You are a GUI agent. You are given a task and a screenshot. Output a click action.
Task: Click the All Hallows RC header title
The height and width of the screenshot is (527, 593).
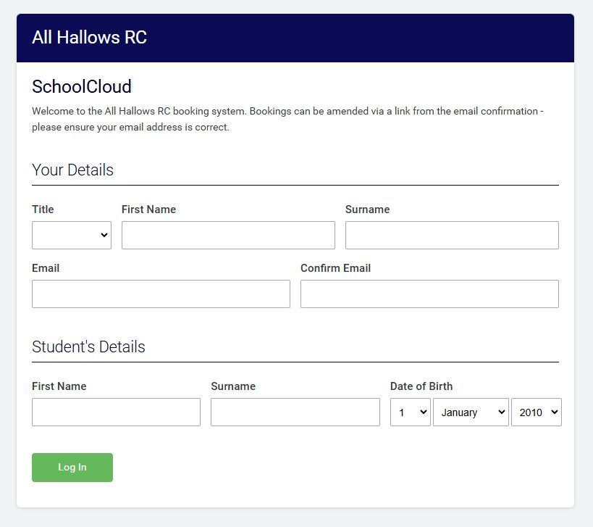(89, 38)
